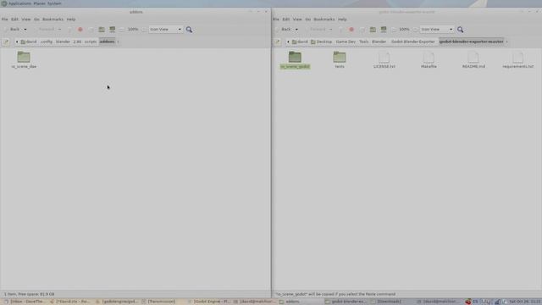
Task: Click Back button in addons window
Action: pyautogui.click(x=13, y=30)
